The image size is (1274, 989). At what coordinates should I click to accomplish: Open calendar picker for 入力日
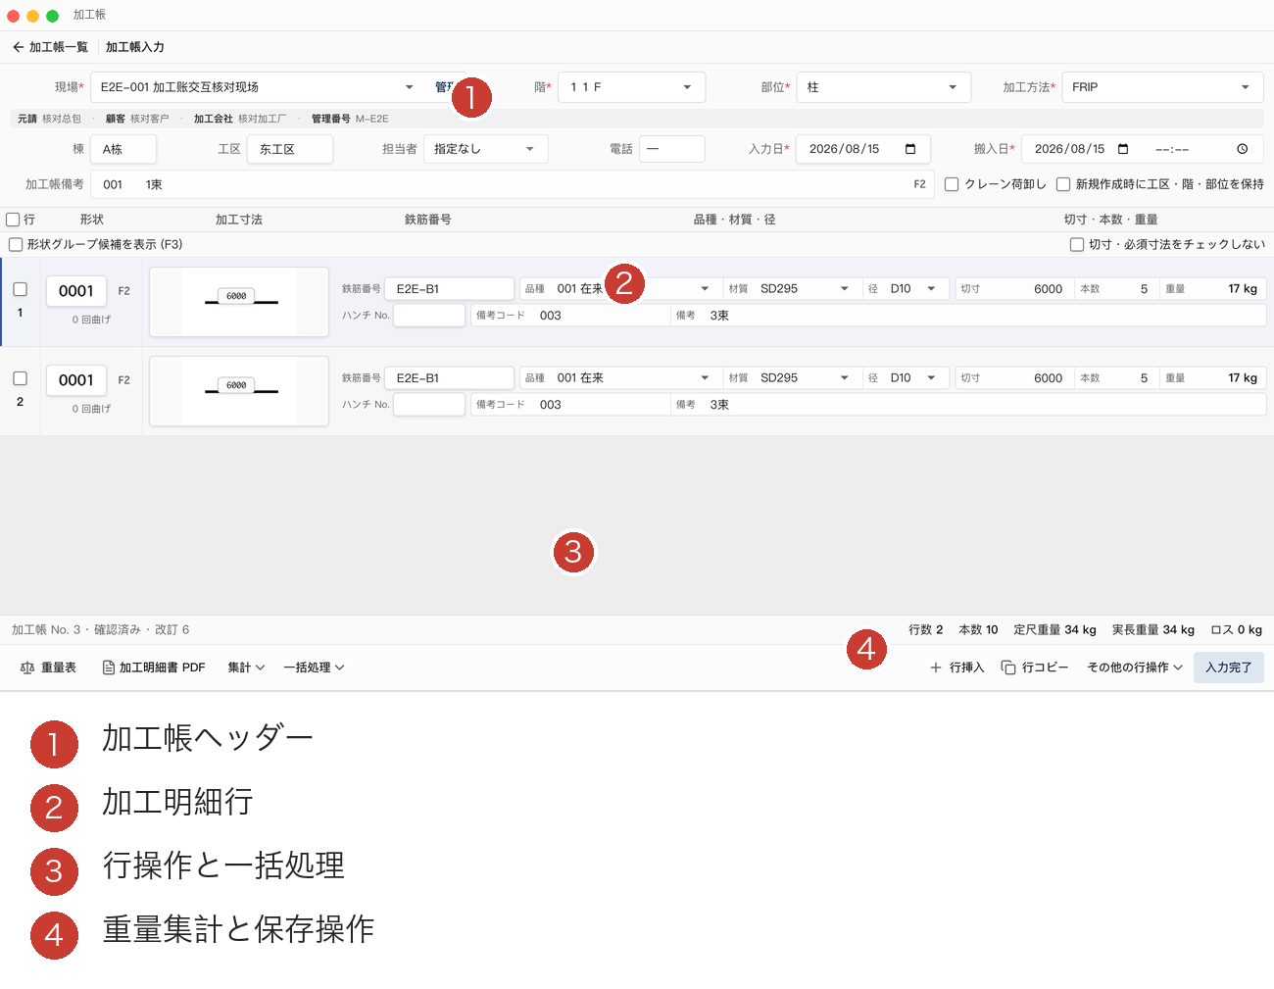click(910, 149)
